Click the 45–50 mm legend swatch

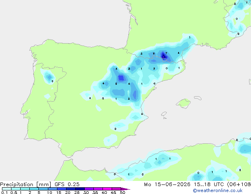coord(116,189)
